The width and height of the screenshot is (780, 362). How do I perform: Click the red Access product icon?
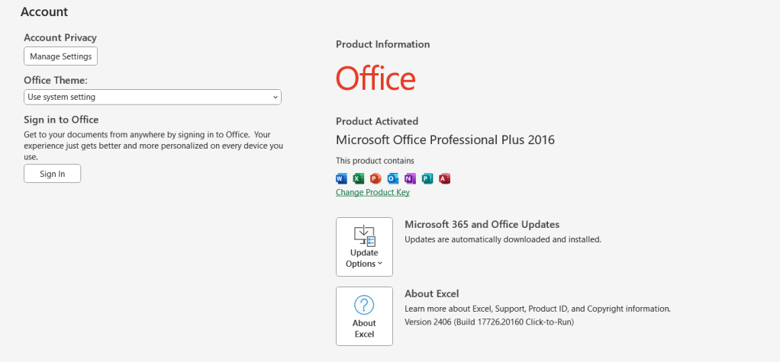tap(445, 178)
